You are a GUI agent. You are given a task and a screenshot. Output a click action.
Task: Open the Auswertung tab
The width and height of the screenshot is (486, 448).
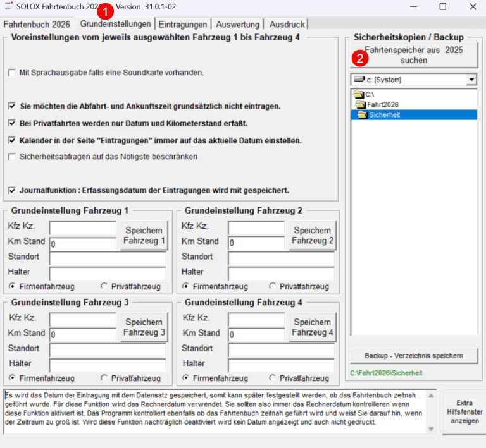[x=237, y=24]
